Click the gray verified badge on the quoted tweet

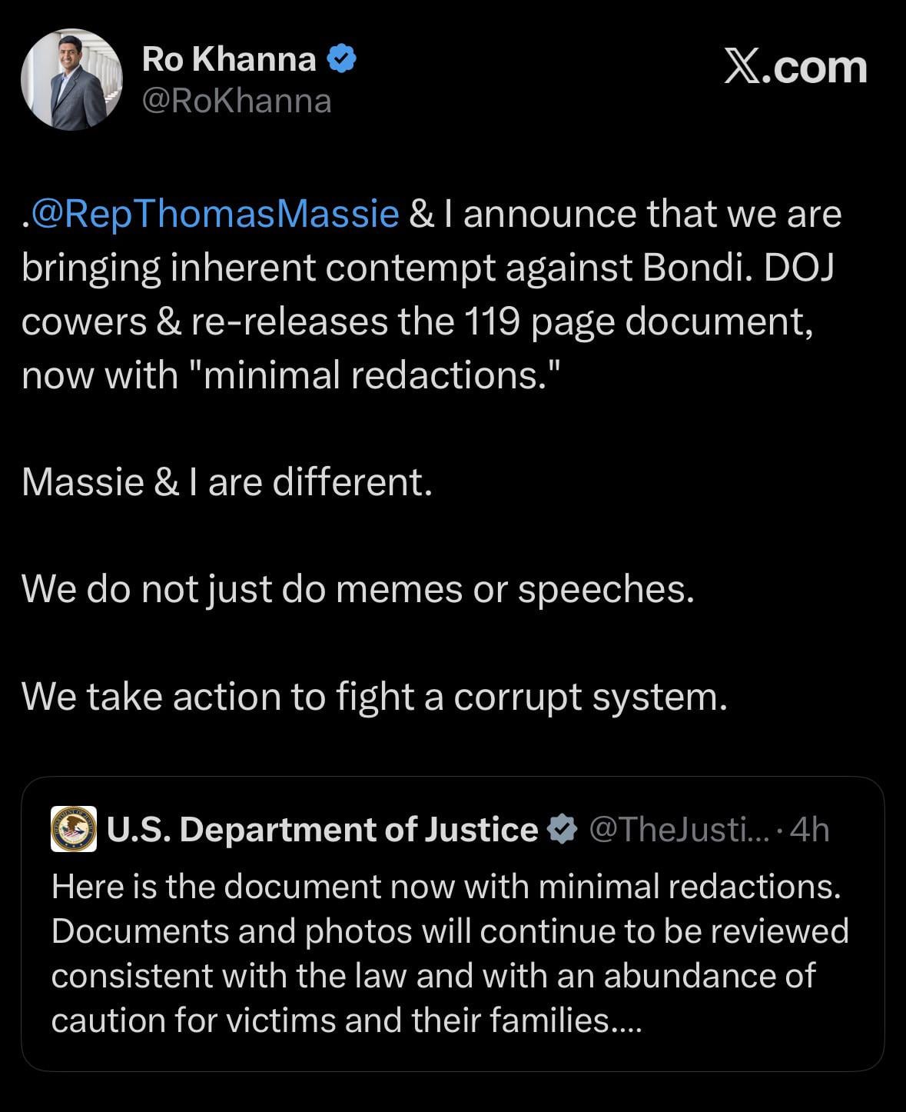563,829
